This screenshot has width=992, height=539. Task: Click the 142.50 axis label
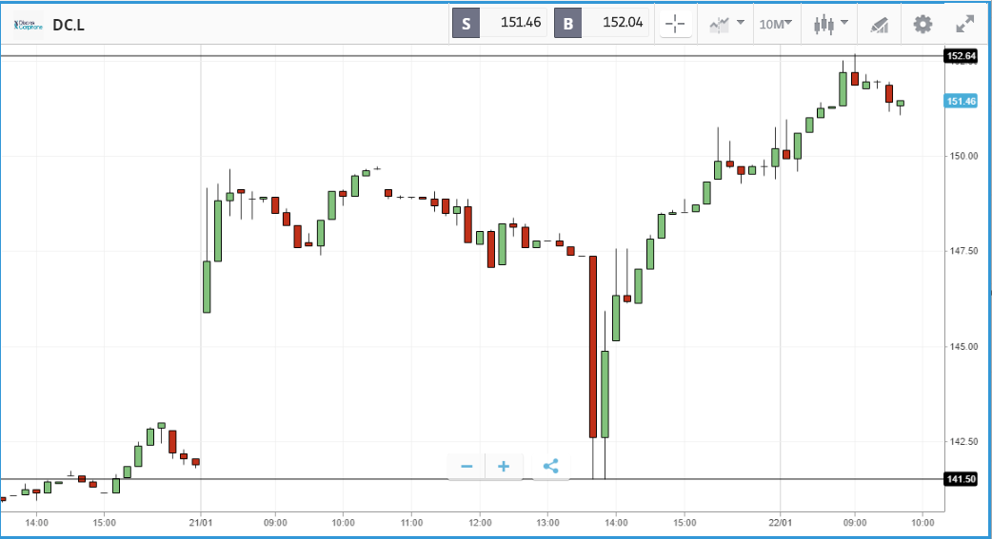[x=963, y=441]
